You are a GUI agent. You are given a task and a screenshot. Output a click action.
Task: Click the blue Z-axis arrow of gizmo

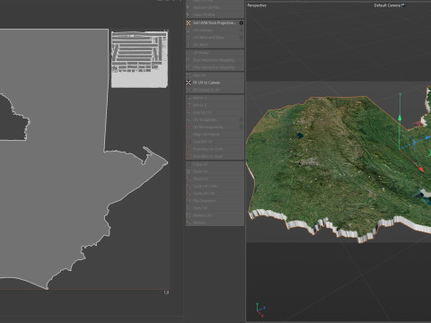(x=427, y=138)
